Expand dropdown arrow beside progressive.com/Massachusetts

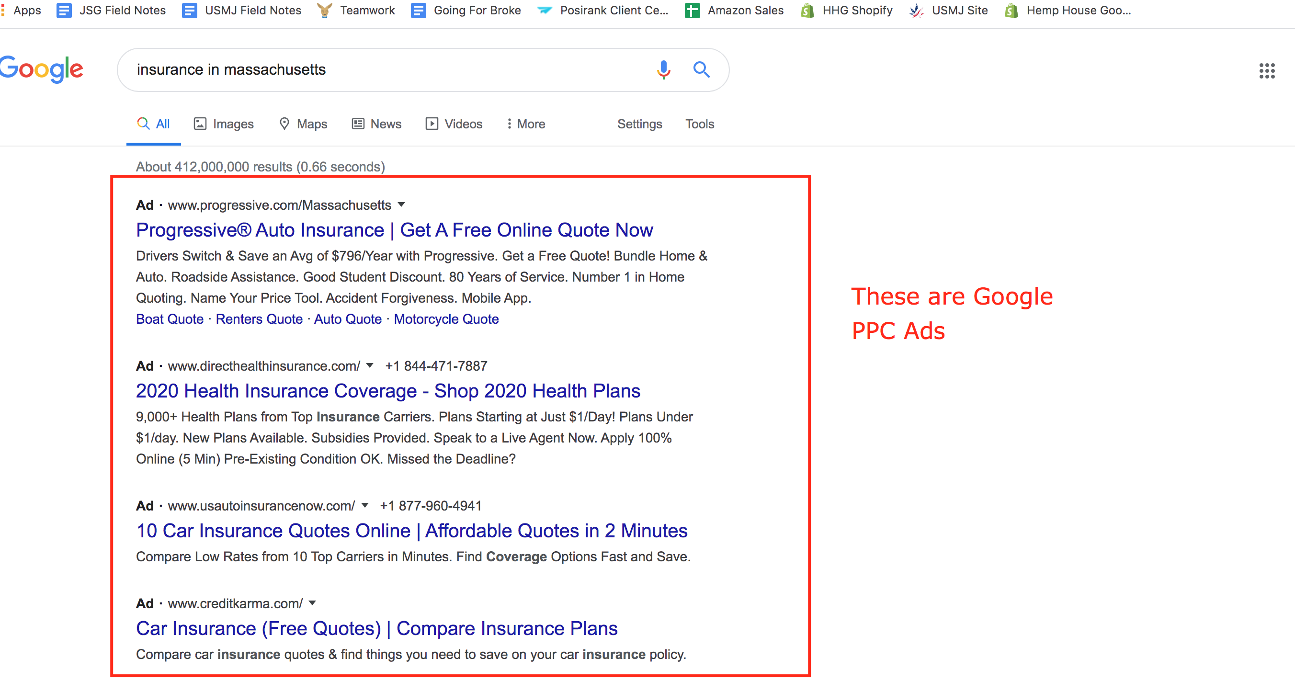(401, 204)
